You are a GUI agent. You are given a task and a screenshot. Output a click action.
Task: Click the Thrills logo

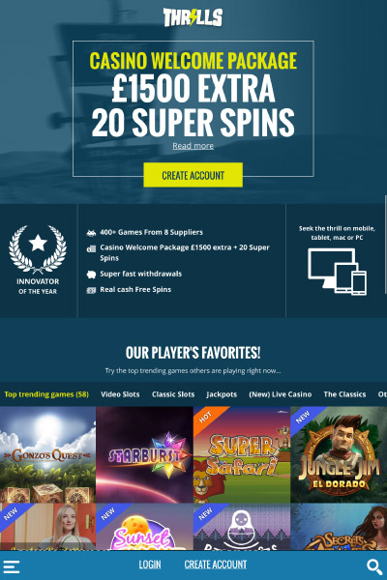[193, 17]
